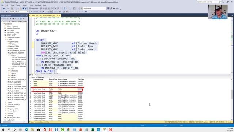This screenshot has width=234, height=132.
Task: Click the Refresh icon in Object Explorer
Action: coord(21,19)
